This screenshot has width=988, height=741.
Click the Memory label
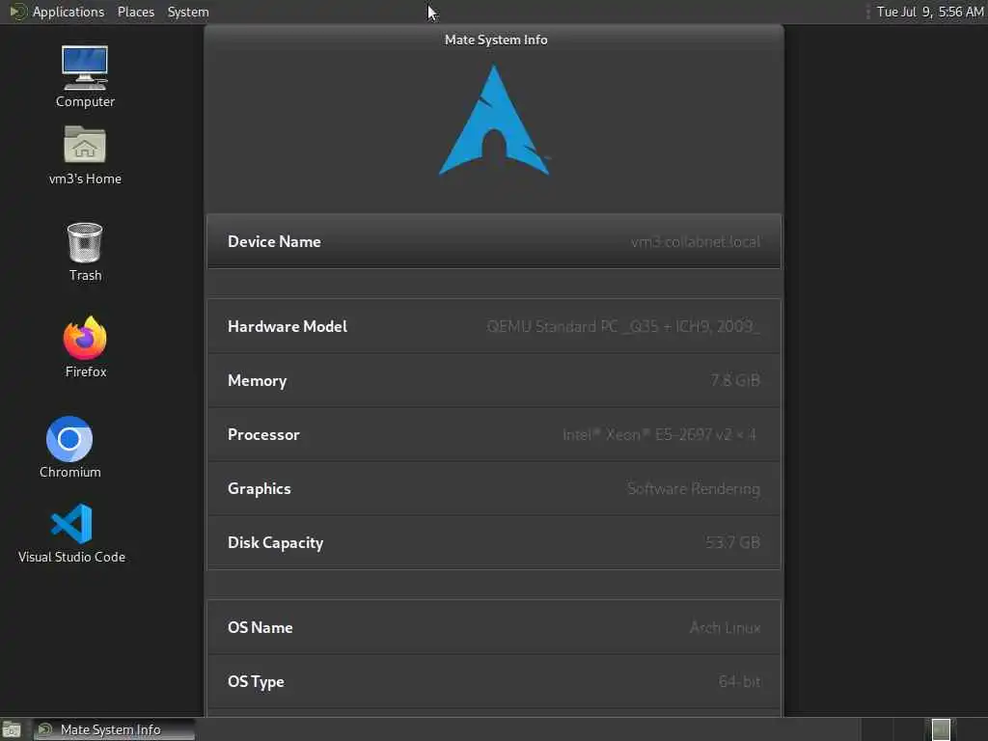(x=257, y=380)
